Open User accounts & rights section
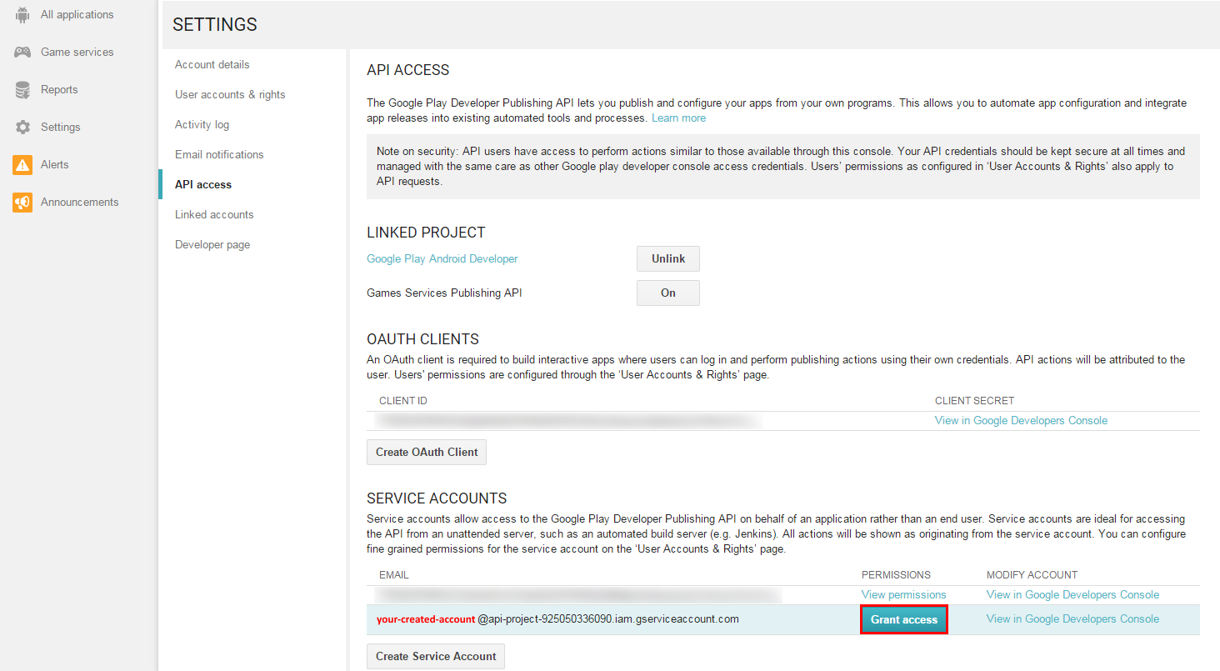 230,94
